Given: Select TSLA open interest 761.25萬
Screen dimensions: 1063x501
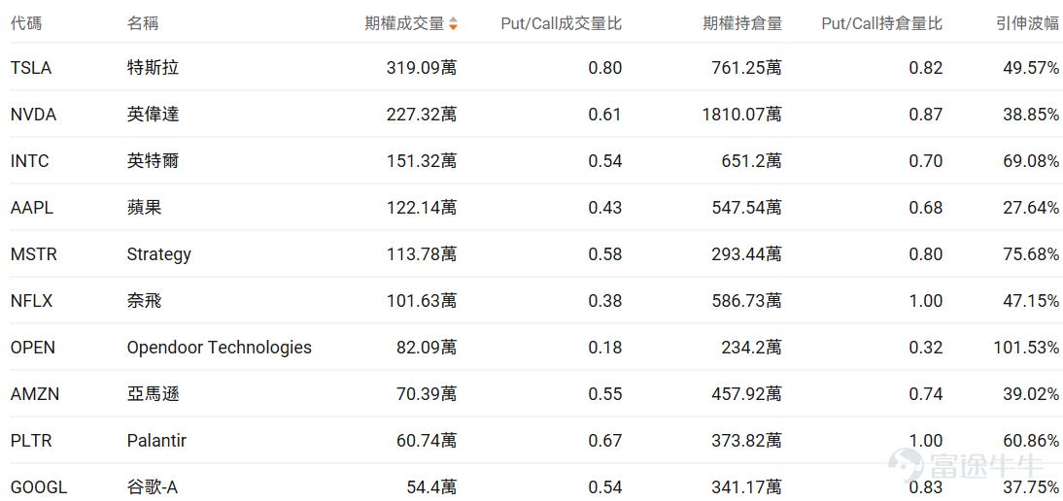Looking at the screenshot, I should pos(747,68).
